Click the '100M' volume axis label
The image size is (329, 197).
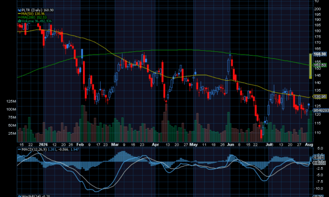11,110
